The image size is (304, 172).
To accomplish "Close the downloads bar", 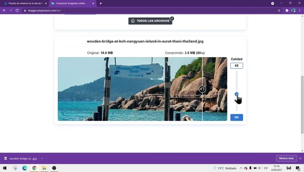I will click(301, 158).
